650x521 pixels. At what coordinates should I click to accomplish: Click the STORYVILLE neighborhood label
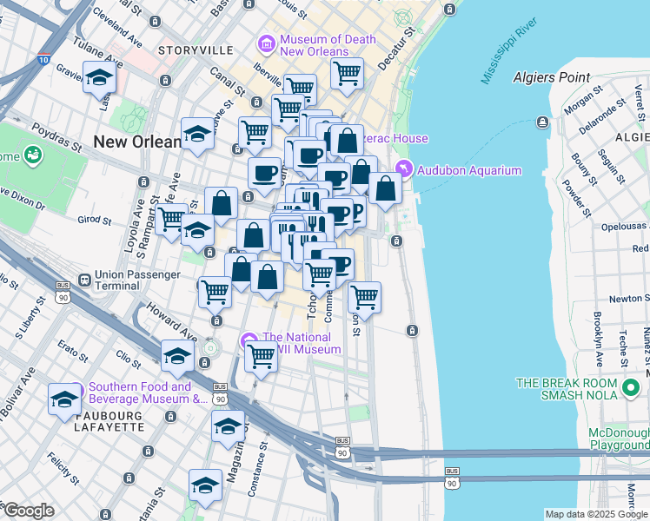[196, 50]
